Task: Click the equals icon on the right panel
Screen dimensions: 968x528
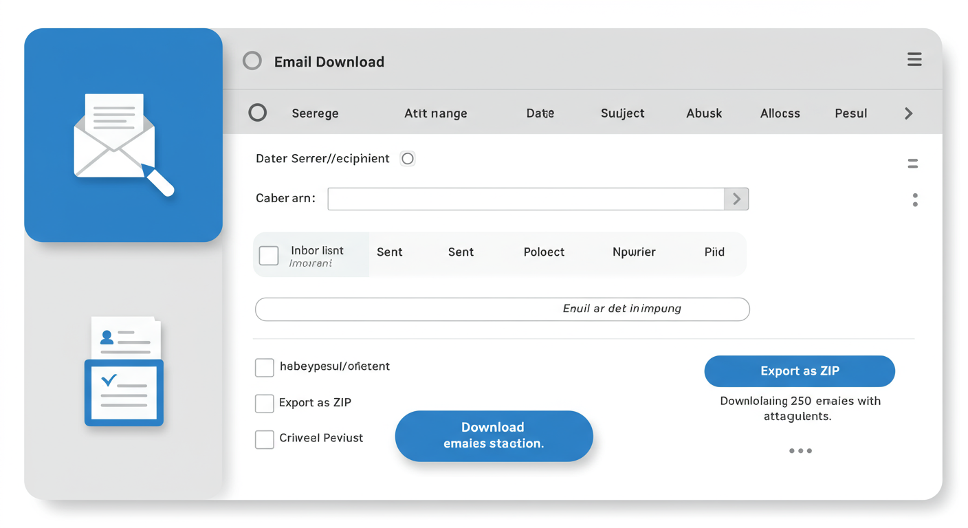Action: tap(912, 163)
